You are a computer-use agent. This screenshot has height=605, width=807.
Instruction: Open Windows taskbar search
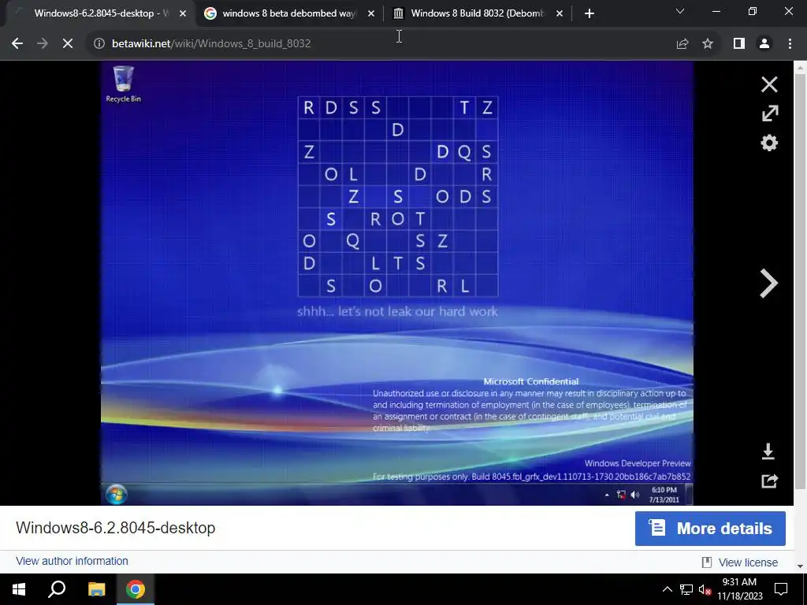click(x=57, y=589)
